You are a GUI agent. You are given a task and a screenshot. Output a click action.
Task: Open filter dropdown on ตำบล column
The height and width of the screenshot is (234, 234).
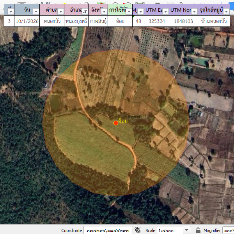tap(60, 12)
